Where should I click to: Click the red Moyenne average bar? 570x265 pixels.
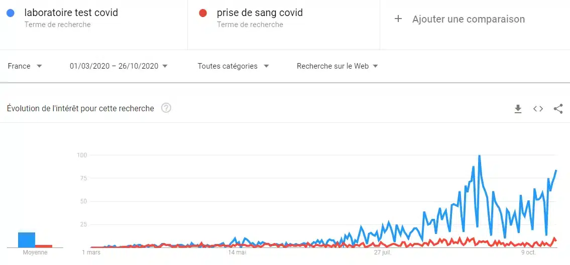click(44, 246)
